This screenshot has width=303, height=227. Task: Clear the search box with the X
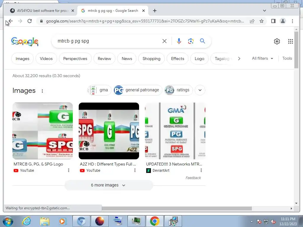click(x=165, y=41)
